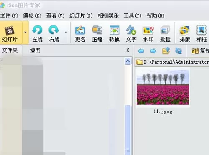209x155 pixels.
Task: Open the 批量 batch tool
Action: pyautogui.click(x=165, y=34)
